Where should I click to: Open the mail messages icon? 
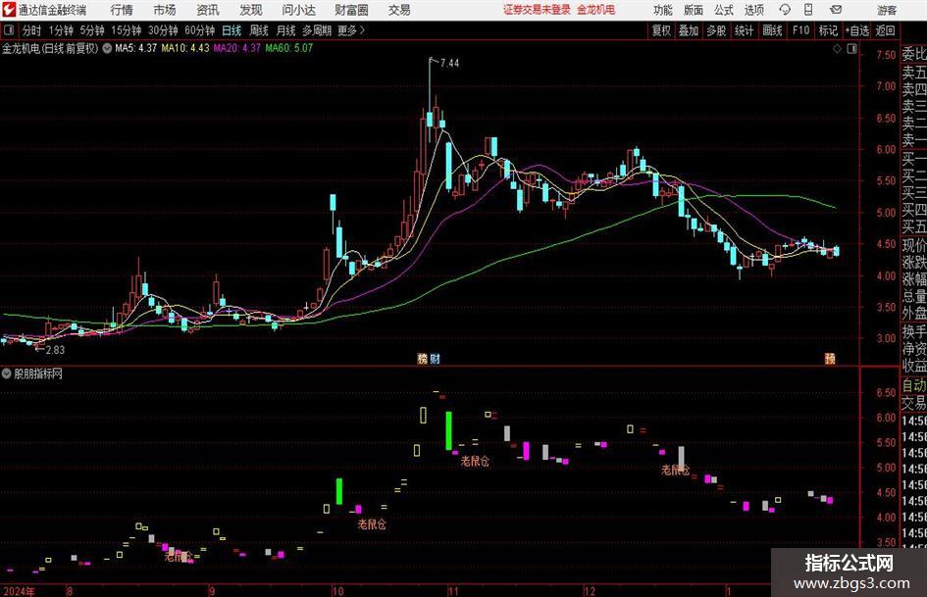click(836, 10)
